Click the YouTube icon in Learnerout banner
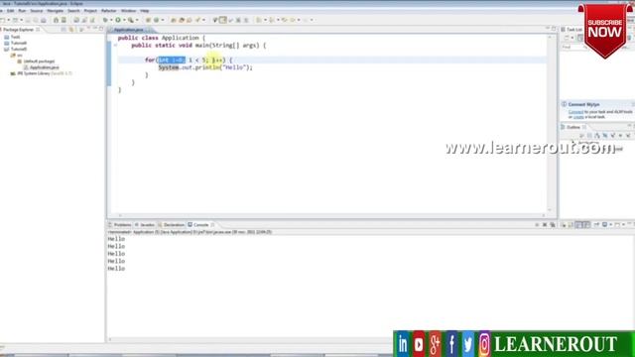The image size is (635, 357). (419, 344)
